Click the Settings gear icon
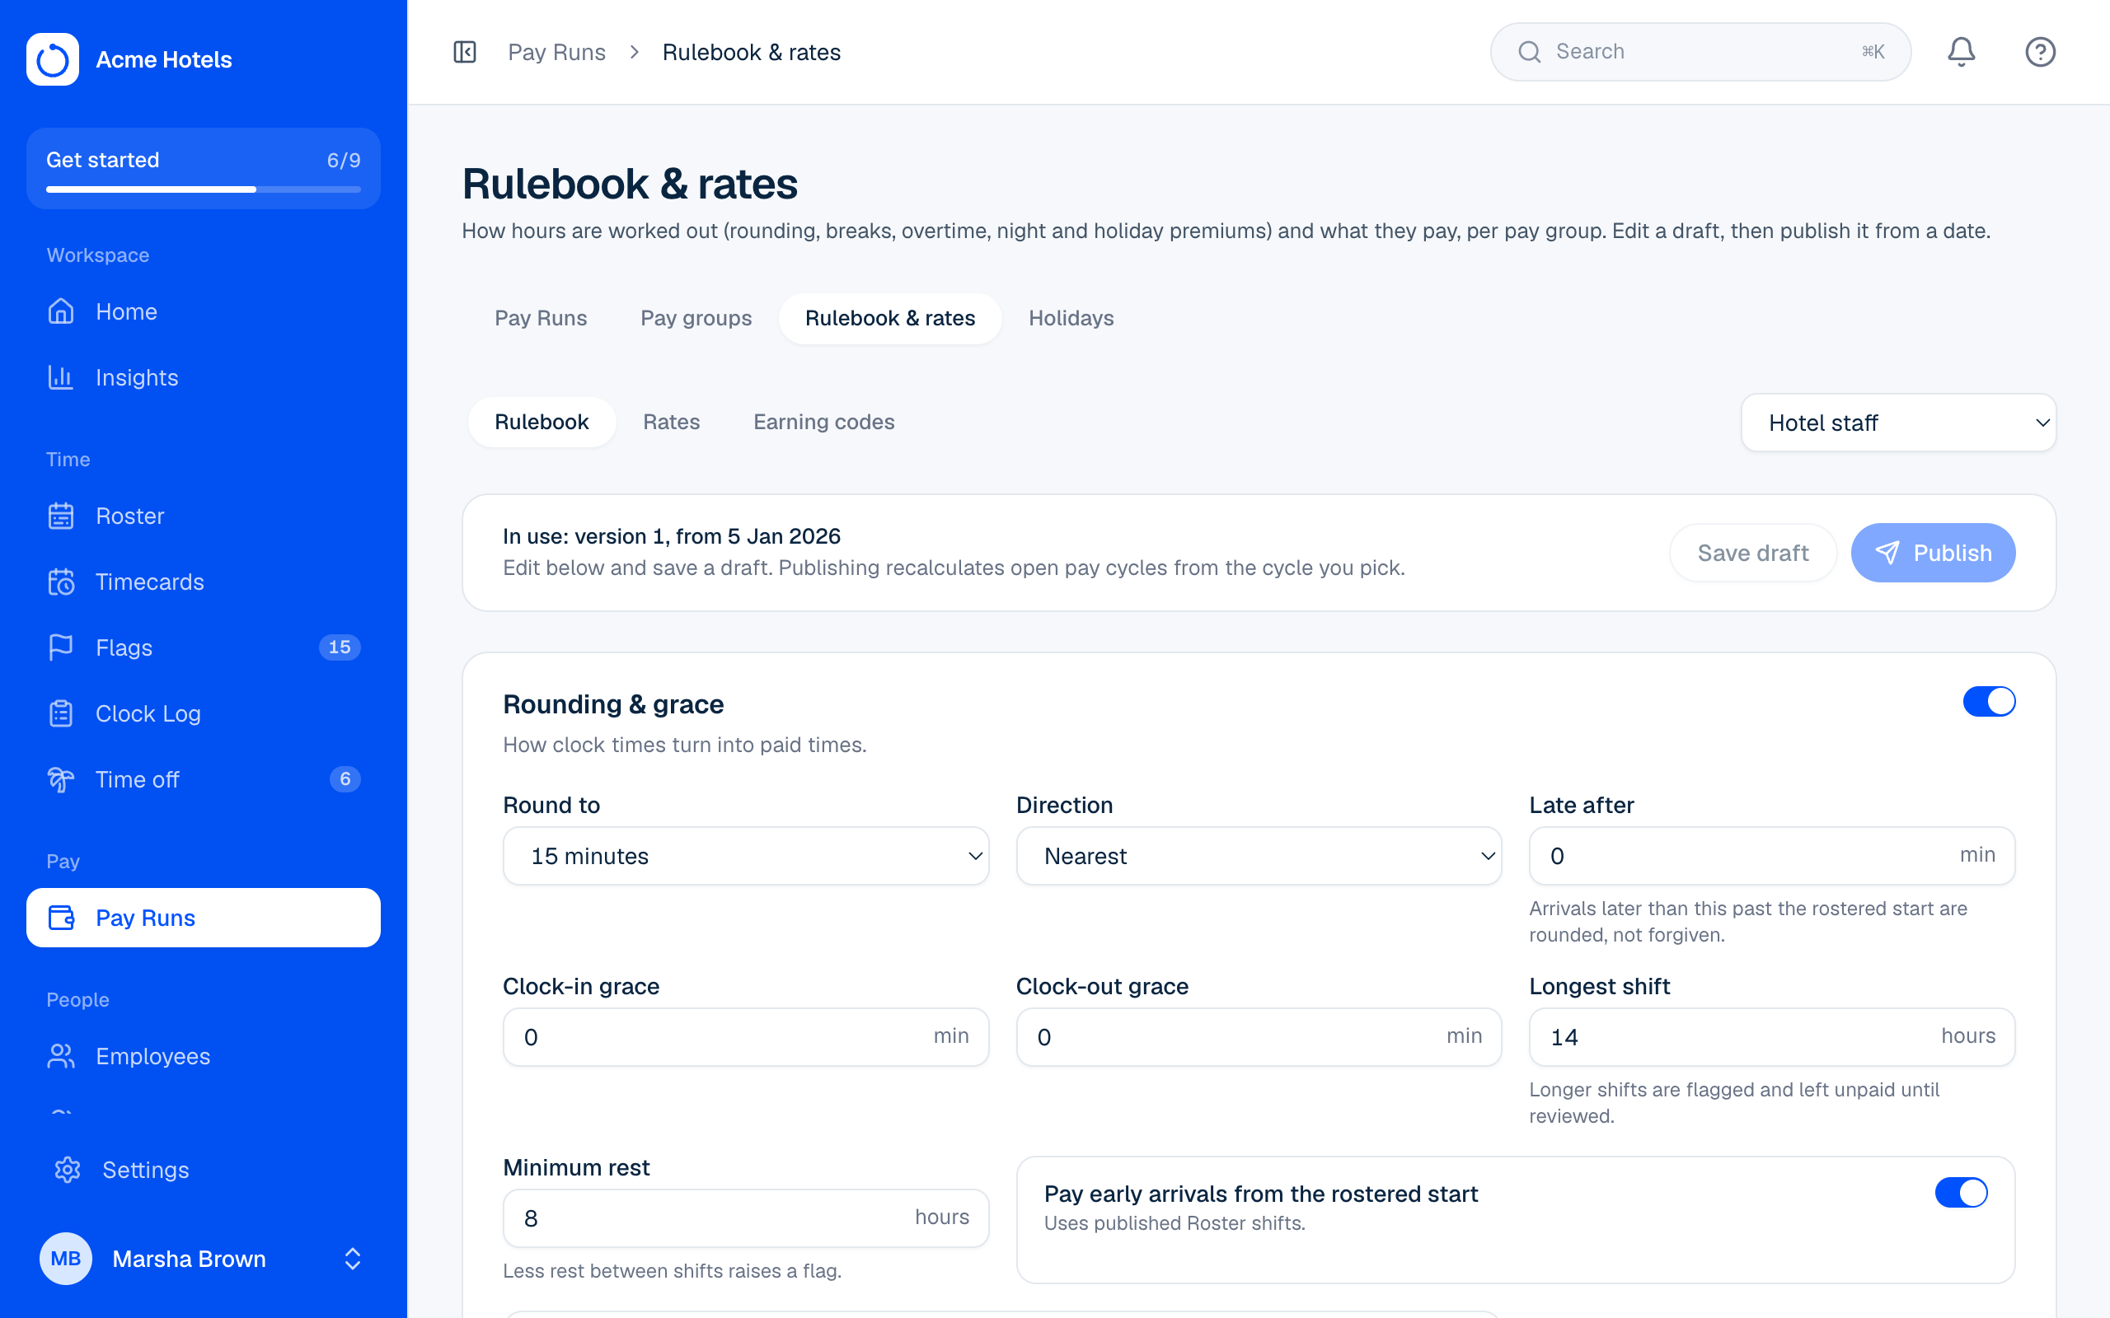This screenshot has height=1318, width=2110. click(67, 1170)
